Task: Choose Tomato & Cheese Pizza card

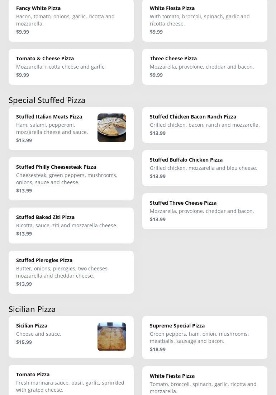Action: (x=71, y=67)
